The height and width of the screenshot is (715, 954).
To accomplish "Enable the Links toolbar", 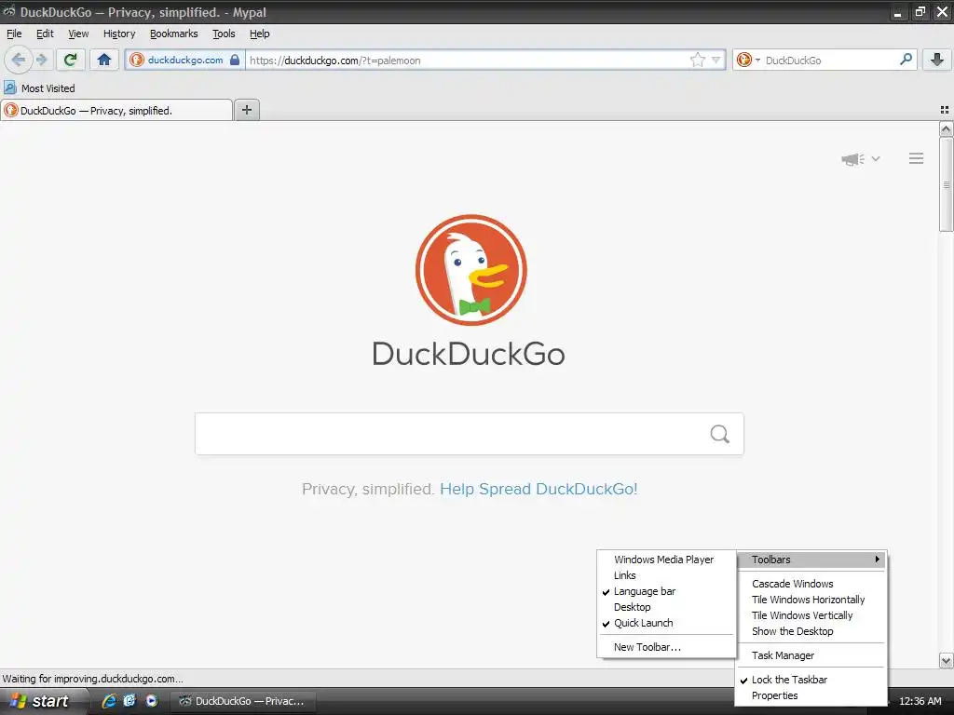I will tap(666, 575).
